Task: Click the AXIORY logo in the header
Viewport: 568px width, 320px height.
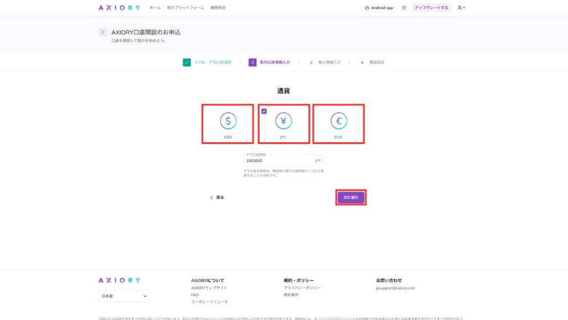Action: [x=119, y=7]
